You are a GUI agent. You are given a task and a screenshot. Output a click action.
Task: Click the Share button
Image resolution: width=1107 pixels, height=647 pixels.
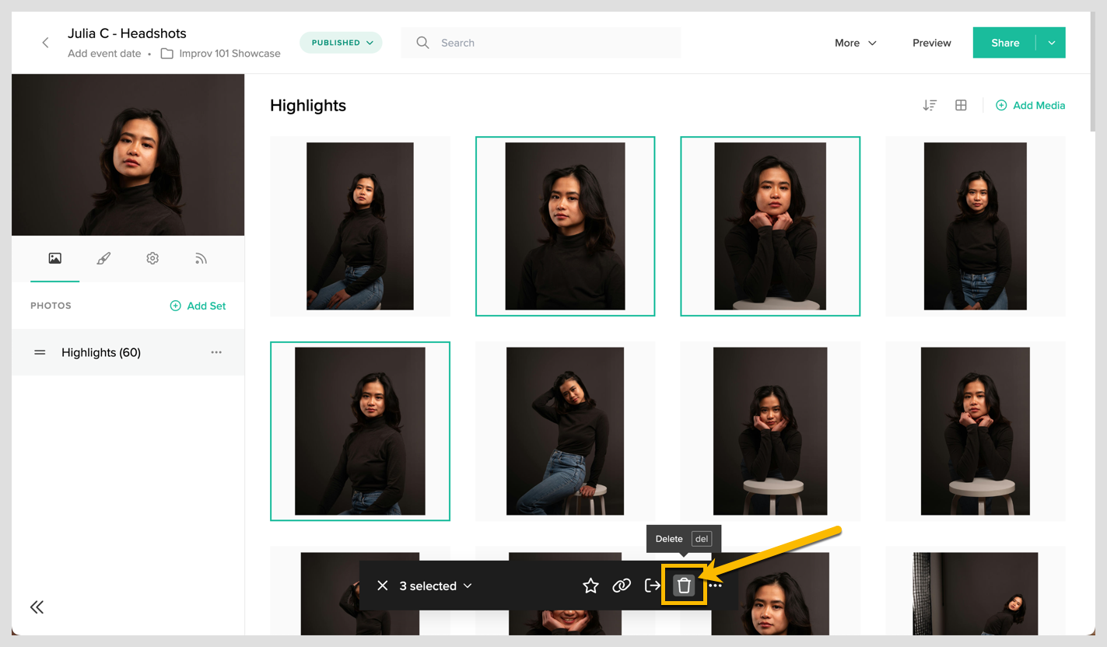(1005, 43)
